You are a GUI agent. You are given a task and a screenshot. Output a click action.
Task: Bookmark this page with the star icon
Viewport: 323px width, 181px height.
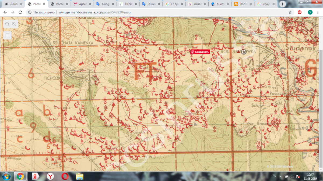(290, 12)
